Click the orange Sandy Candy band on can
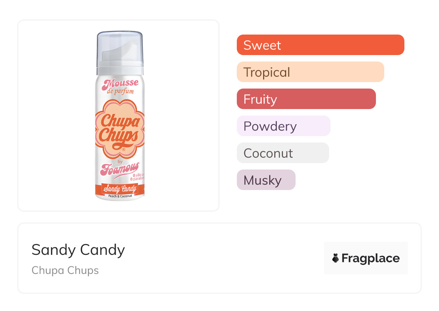The height and width of the screenshot is (311, 439). click(120, 188)
